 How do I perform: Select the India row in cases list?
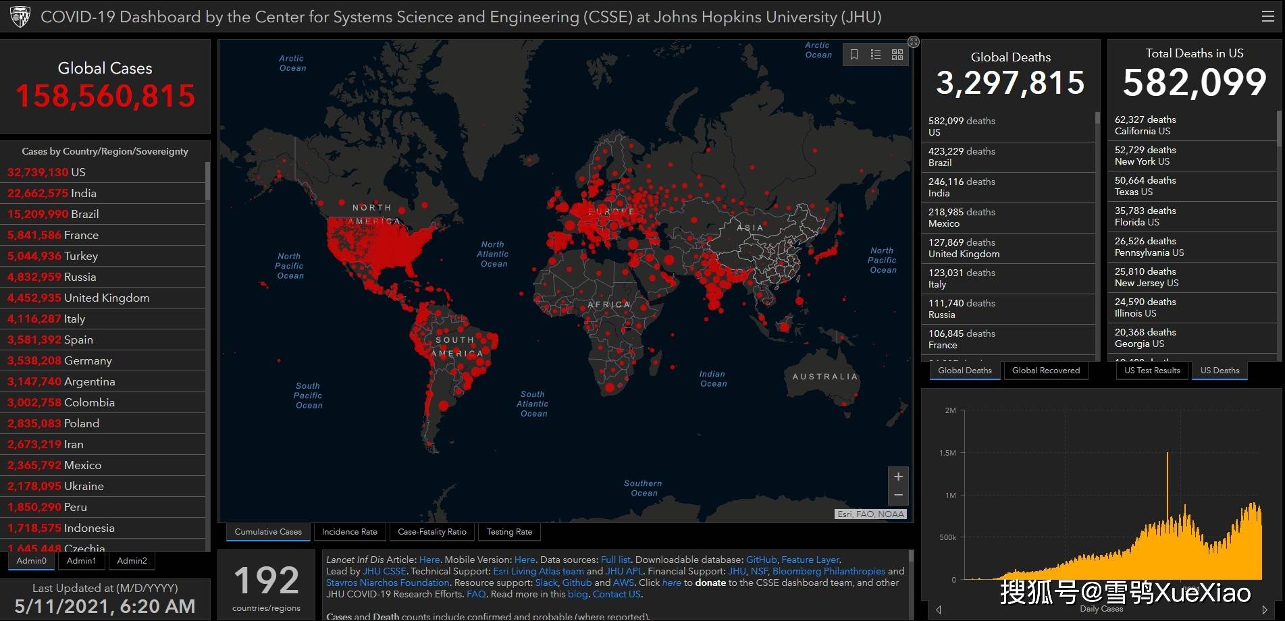coord(103,193)
